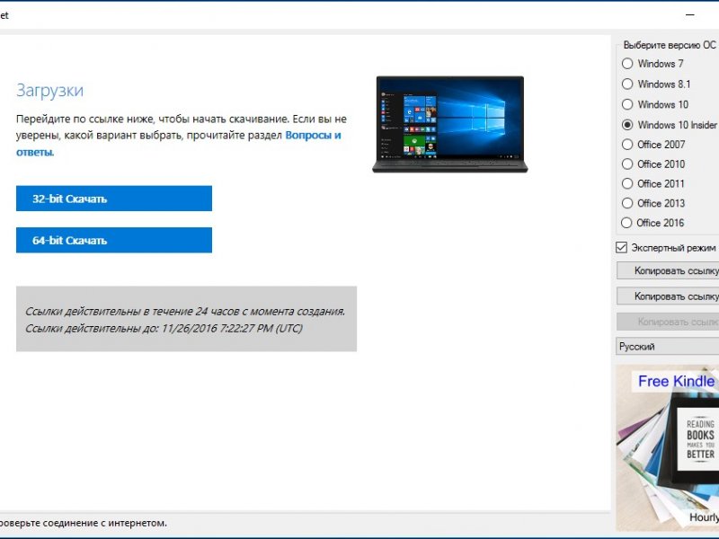The height and width of the screenshot is (539, 719).
Task: Choose the Office 2016 option
Action: click(626, 223)
